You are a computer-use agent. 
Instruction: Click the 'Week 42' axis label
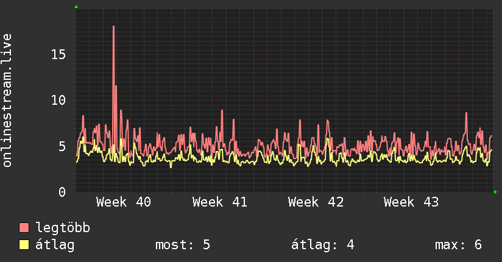click(x=316, y=202)
